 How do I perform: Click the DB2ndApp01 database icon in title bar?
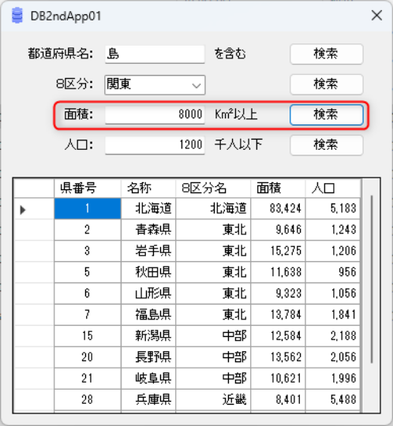pyautogui.click(x=17, y=16)
